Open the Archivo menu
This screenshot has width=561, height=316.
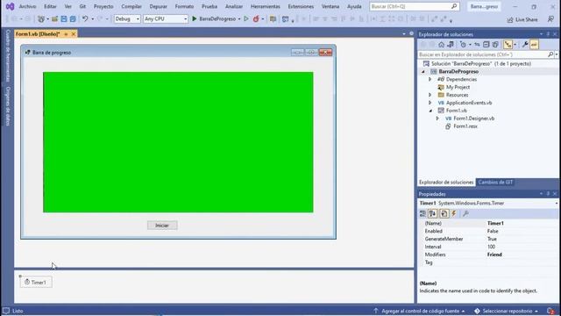click(x=27, y=6)
